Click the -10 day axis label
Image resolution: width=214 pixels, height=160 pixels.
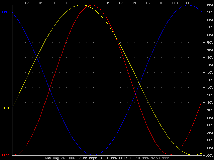click(39, 3)
